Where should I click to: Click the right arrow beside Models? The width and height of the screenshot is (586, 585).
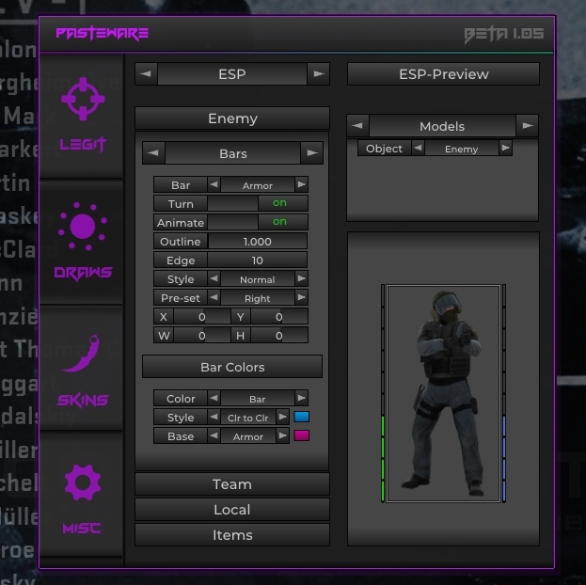527,126
